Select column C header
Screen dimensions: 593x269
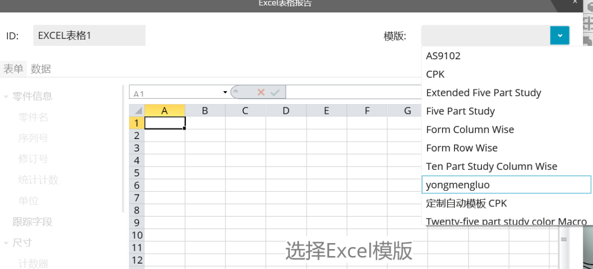[245, 111]
